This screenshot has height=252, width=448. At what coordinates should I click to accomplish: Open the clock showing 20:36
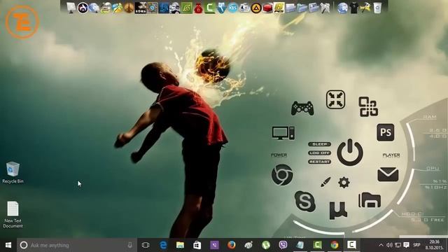[x=434, y=245]
